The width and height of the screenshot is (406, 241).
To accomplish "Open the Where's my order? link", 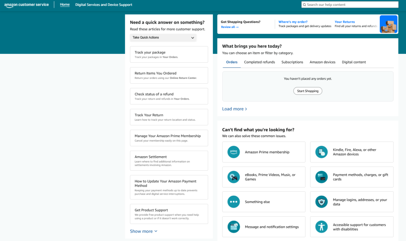I will [x=293, y=22].
